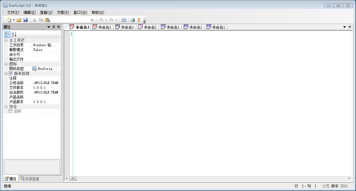Save the script with the floppy icon
The width and height of the screenshot is (356, 191).
pyautogui.click(x=25, y=20)
